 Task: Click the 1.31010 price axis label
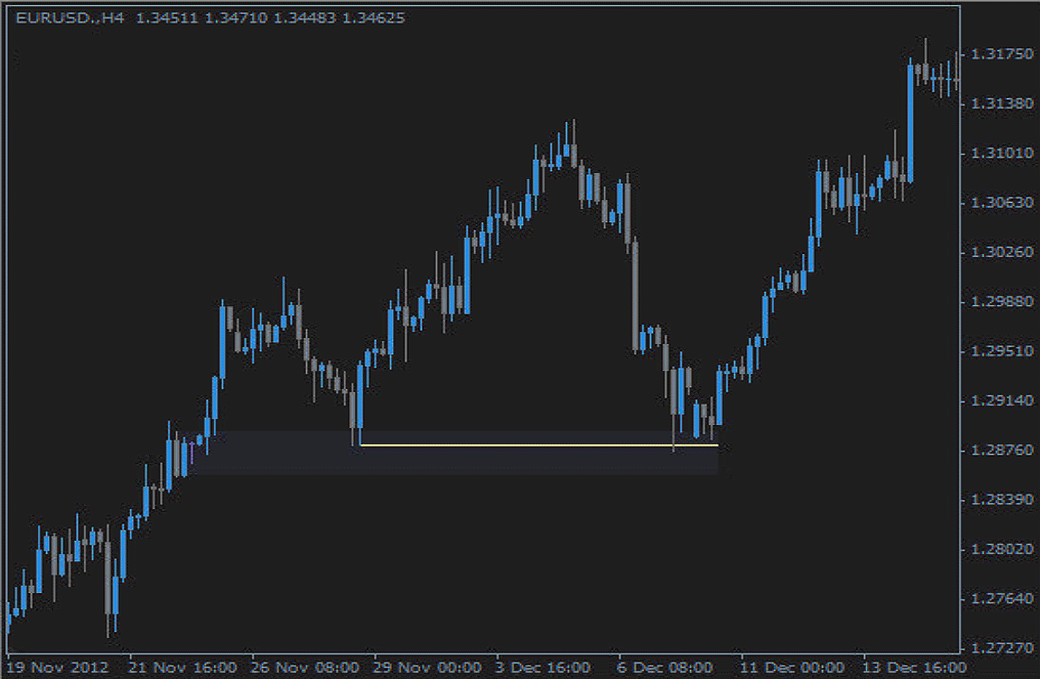1001,153
